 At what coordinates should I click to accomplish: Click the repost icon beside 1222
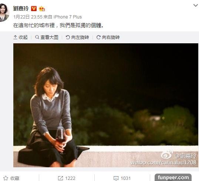[x=60, y=178]
